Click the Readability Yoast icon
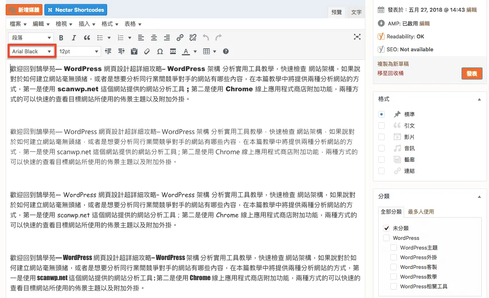Screen dimensions: 489x298 381,36
